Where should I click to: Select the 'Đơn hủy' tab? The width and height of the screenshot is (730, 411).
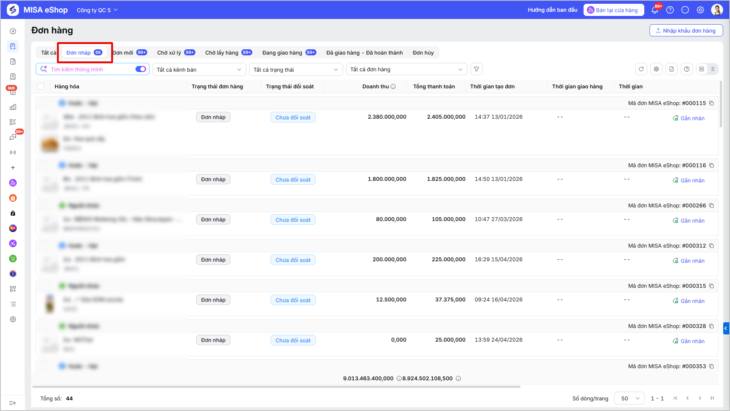(423, 53)
